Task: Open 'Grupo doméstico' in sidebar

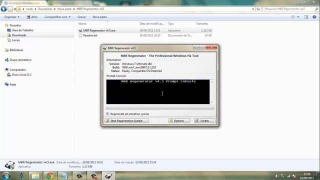Action: click(x=20, y=60)
